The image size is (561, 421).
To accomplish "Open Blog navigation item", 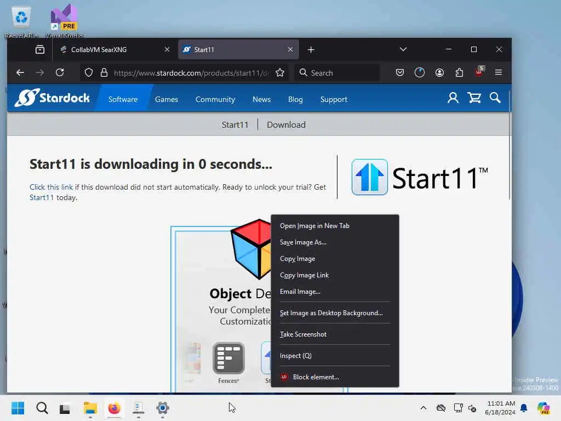I will (x=295, y=99).
